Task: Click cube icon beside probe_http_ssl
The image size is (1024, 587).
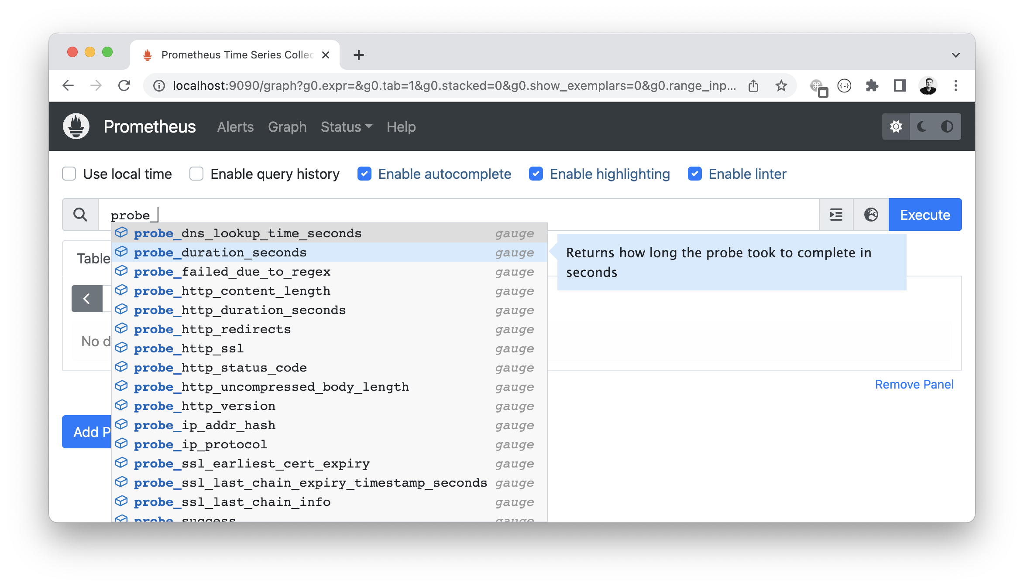Action: [121, 348]
